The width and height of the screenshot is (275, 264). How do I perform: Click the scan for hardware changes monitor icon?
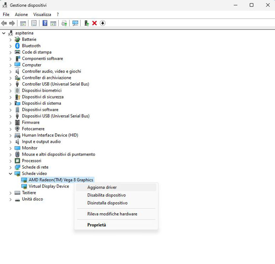[x=75, y=23]
